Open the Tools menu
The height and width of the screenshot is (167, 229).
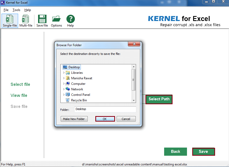click(16, 10)
